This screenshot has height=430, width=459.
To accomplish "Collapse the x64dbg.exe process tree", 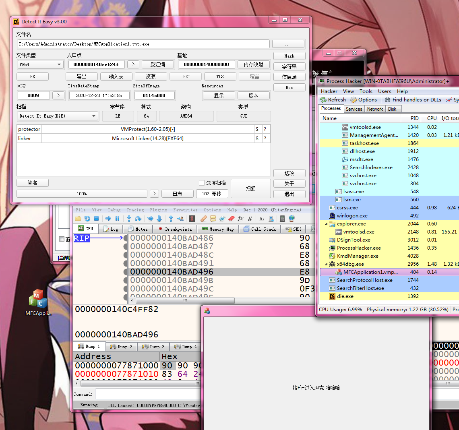I will [327, 264].
